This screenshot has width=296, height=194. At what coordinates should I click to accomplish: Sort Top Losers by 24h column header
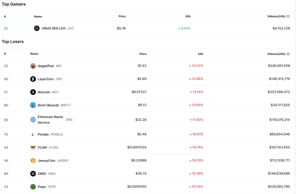point(200,54)
